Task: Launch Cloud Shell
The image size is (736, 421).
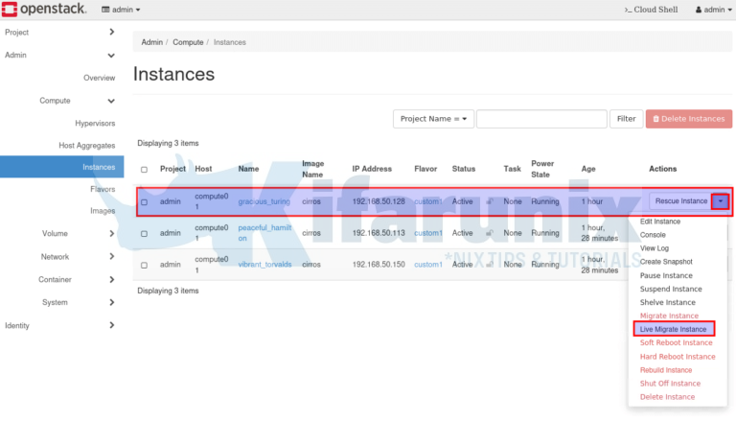Action: (651, 10)
